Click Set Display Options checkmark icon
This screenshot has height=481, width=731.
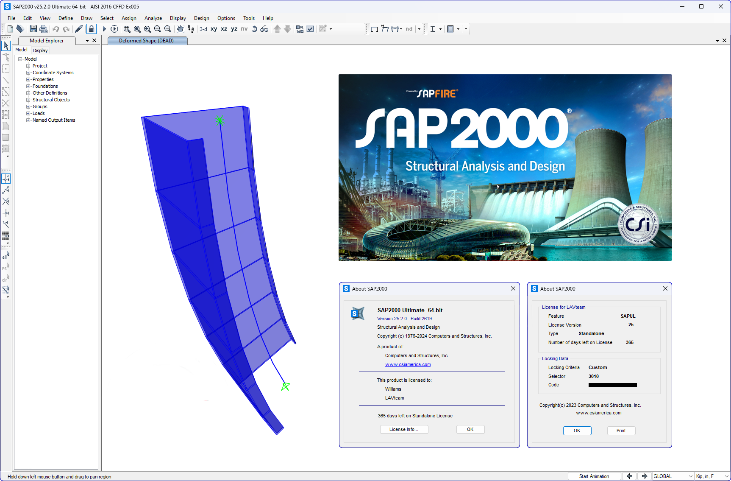[310, 29]
